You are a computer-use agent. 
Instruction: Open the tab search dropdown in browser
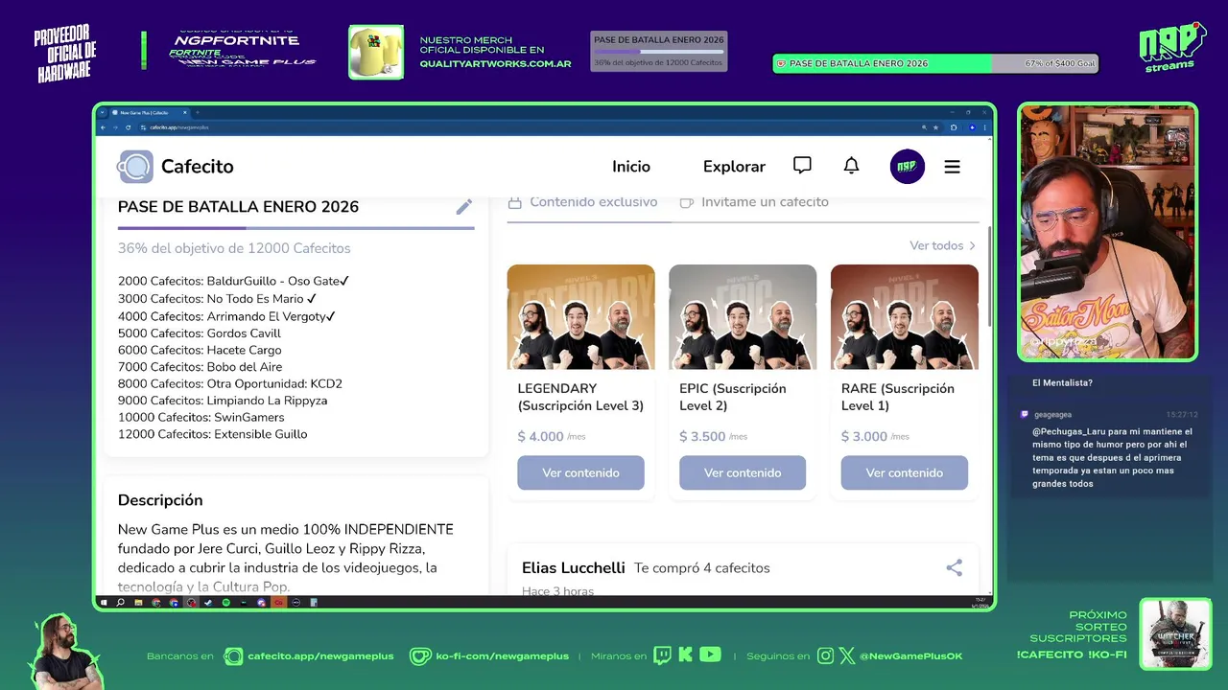pyautogui.click(x=102, y=112)
